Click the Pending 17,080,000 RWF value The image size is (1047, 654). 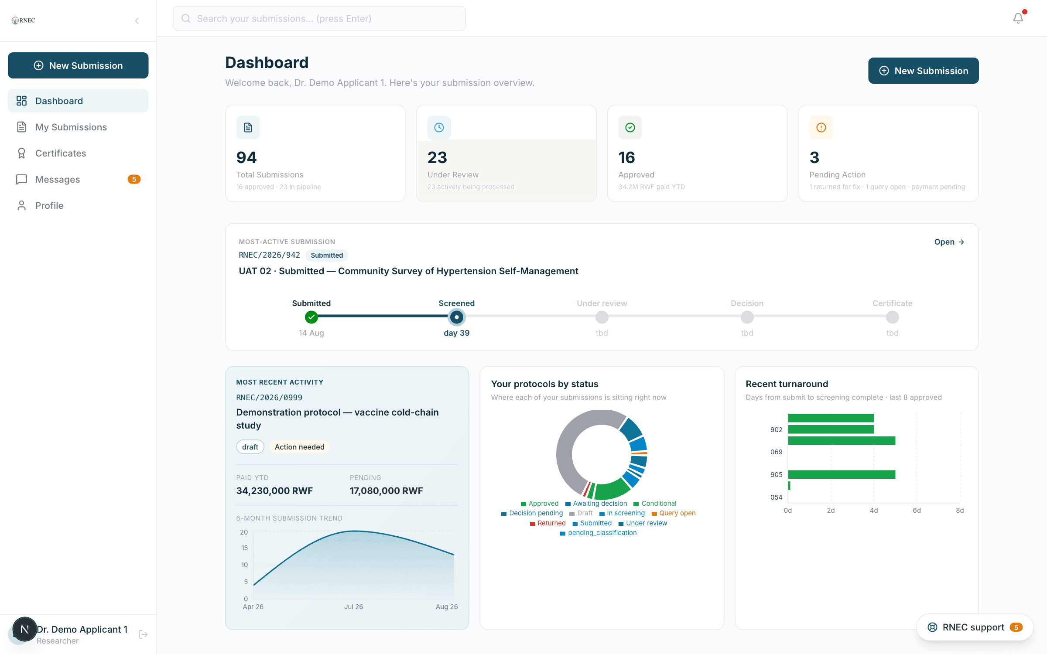tap(386, 490)
